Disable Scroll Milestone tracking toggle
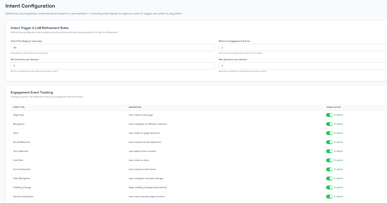Viewport: 387px width, 203px height. (329, 142)
